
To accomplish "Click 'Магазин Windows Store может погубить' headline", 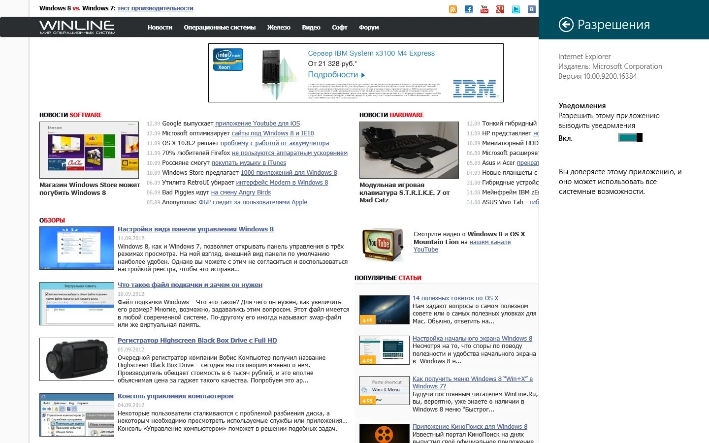I will point(90,189).
